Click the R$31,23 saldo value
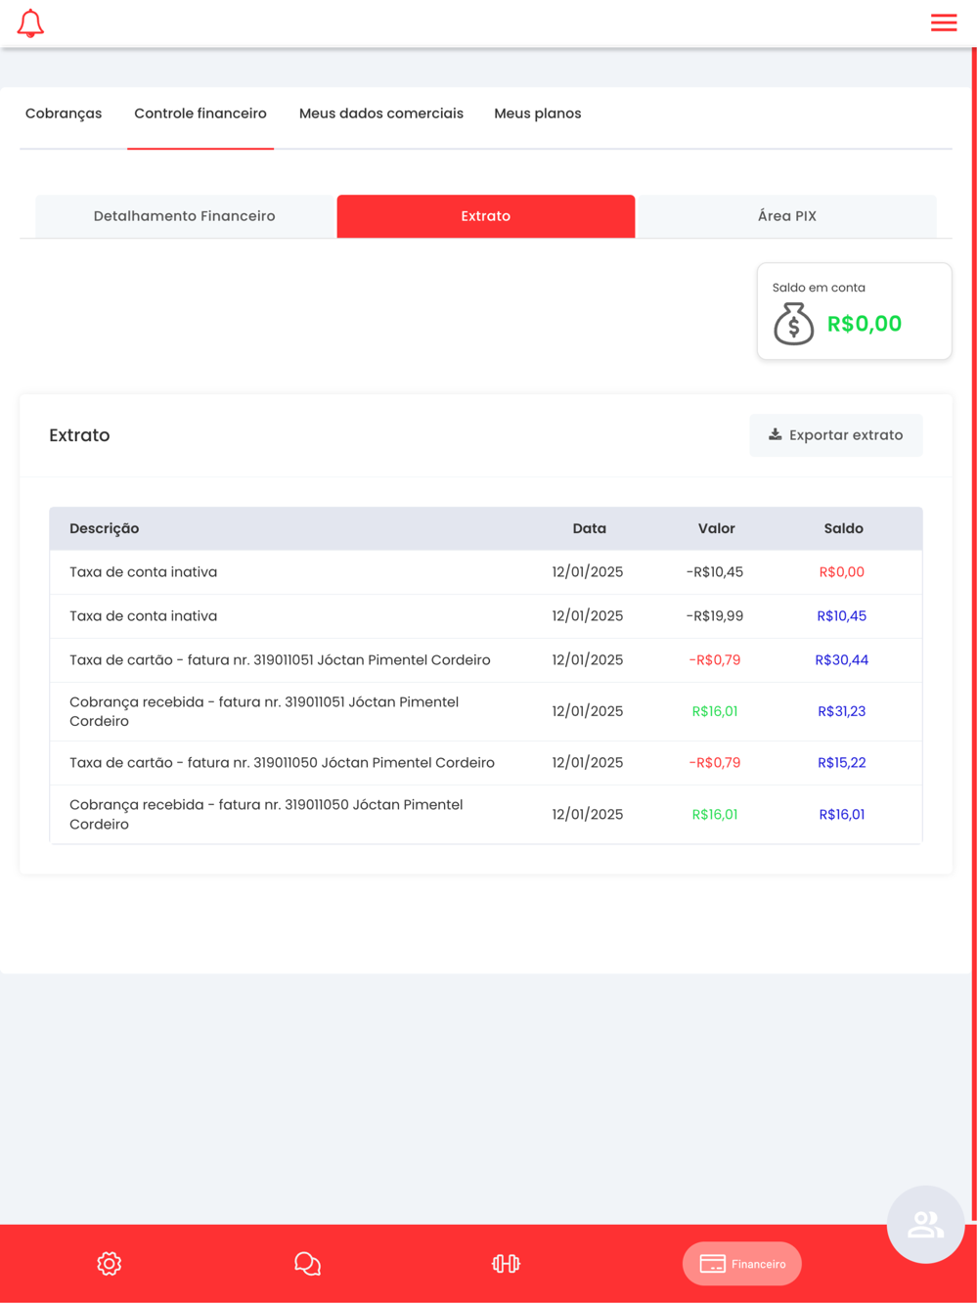This screenshot has height=1304, width=978. [x=842, y=711]
